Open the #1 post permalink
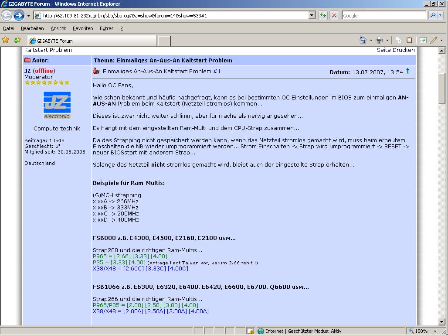The height and width of the screenshot is (335, 448). 217,71
